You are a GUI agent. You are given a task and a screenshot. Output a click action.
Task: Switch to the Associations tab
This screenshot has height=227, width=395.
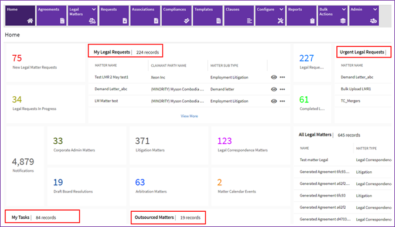[x=145, y=16]
